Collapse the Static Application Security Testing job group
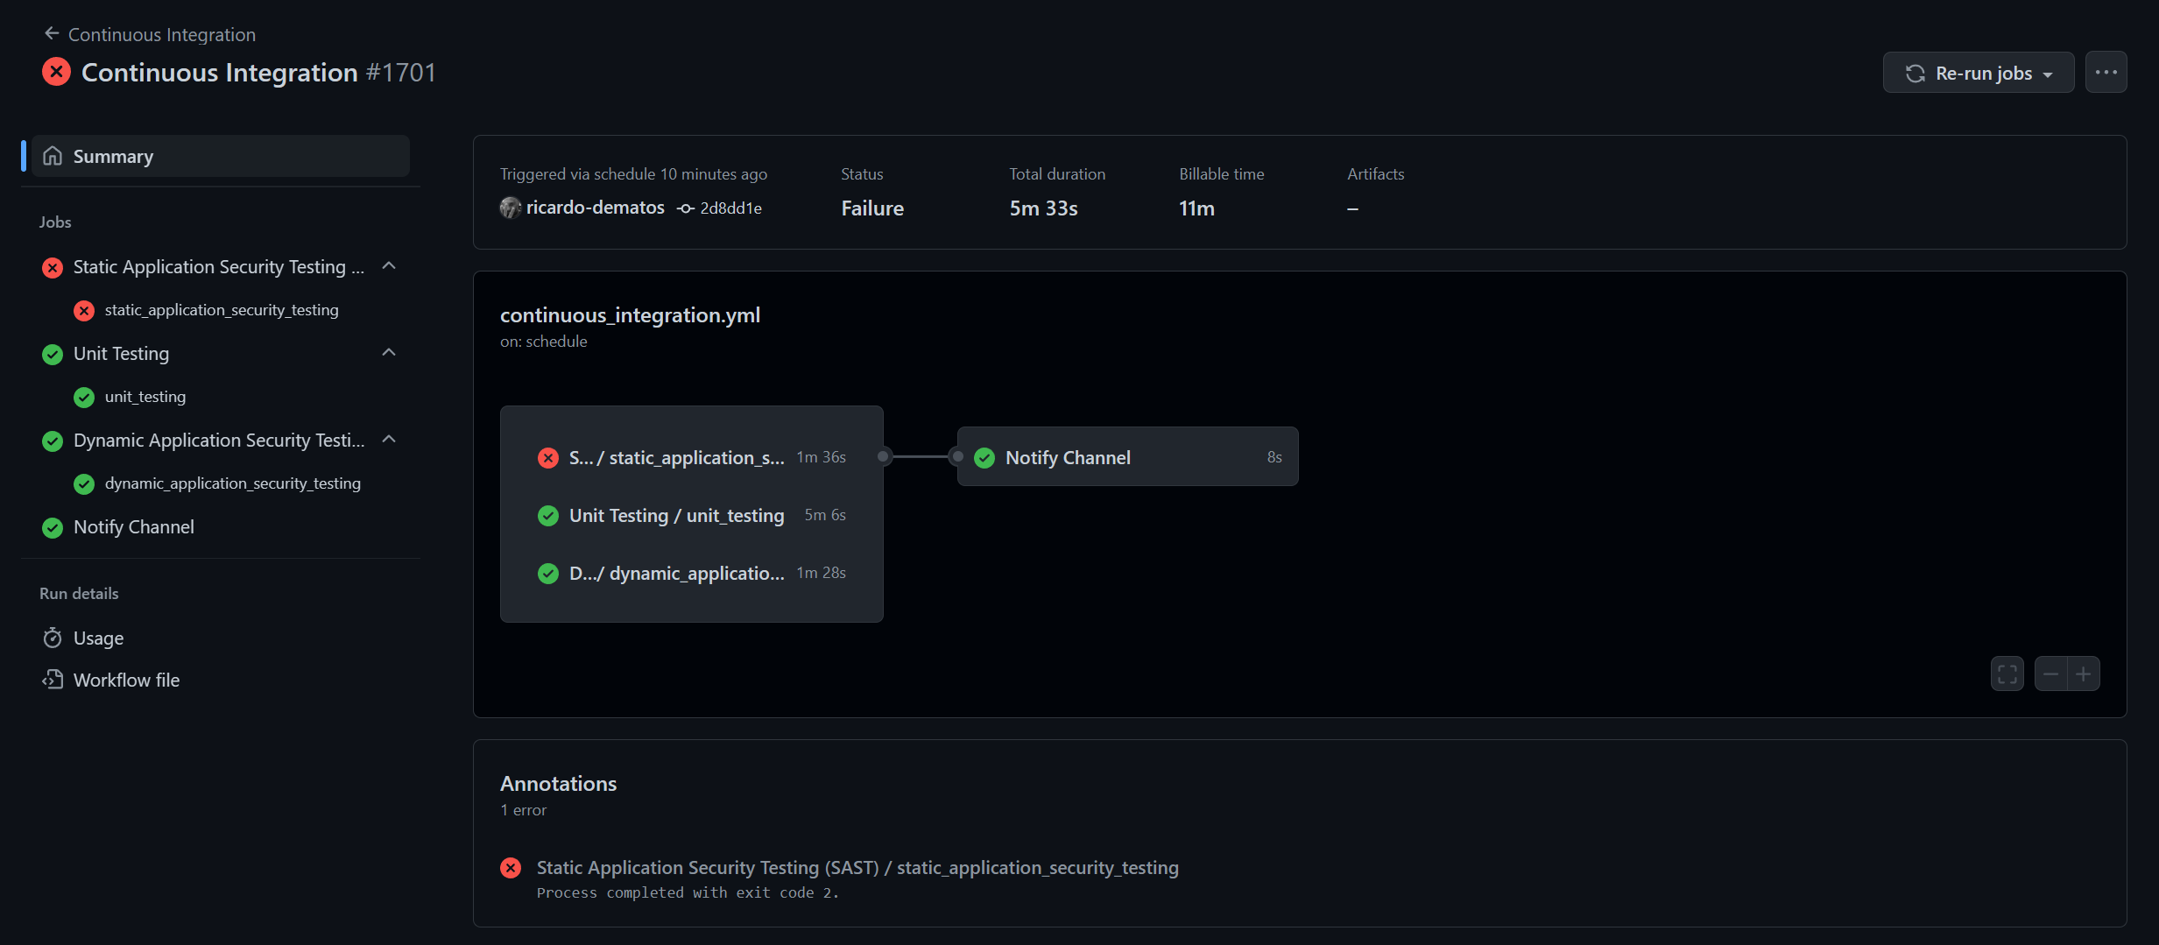 [x=388, y=265]
